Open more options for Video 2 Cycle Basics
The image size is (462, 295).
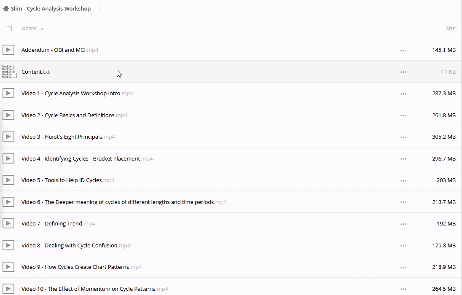[x=403, y=115]
